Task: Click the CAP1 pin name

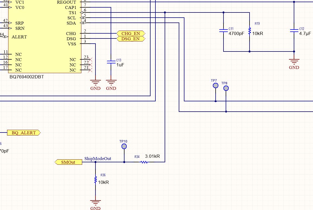Action: coord(71,8)
